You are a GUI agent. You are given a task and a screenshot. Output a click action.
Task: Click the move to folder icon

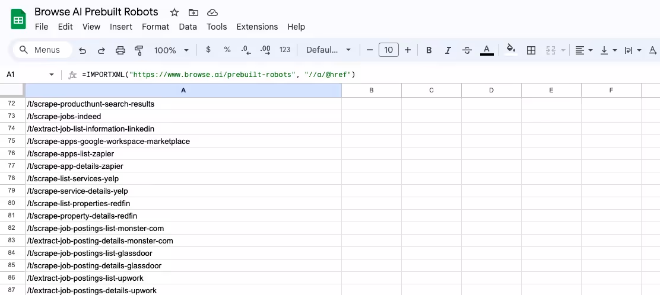pyautogui.click(x=193, y=12)
